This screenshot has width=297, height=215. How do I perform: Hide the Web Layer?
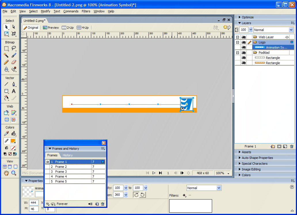[243, 37]
